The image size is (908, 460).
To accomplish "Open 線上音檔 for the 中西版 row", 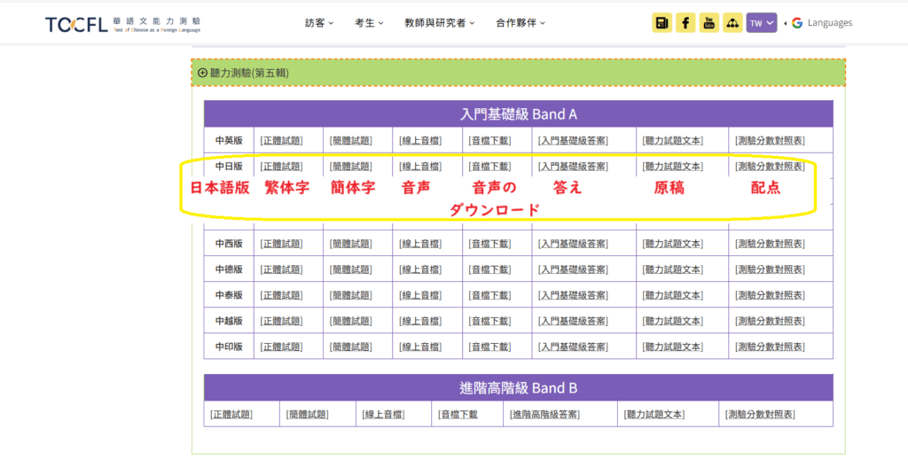I will [x=419, y=244].
